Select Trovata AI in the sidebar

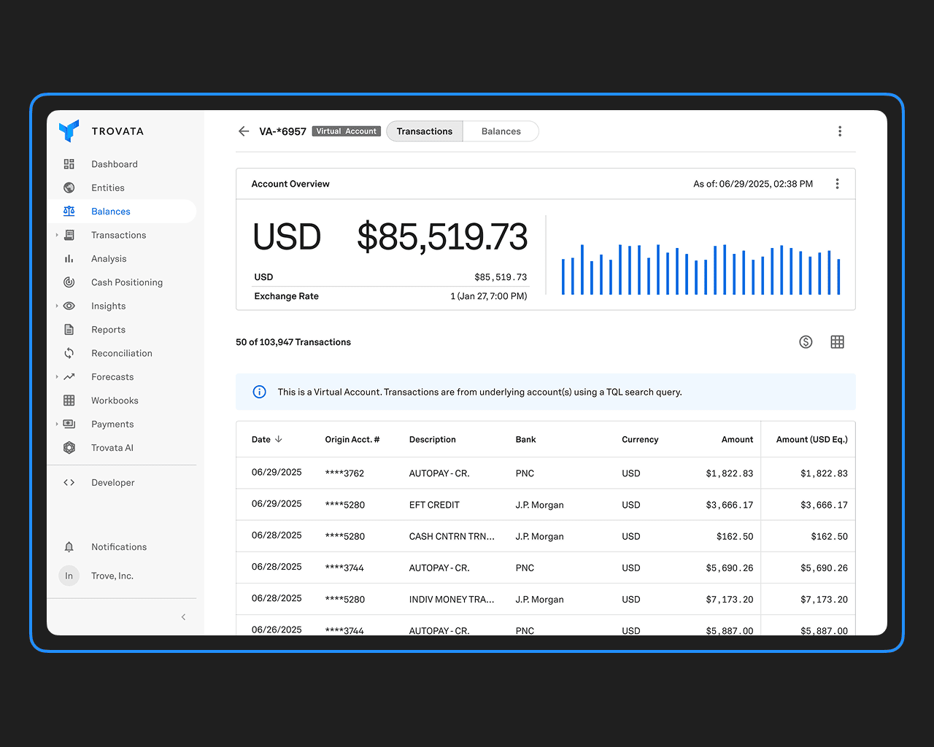[112, 447]
